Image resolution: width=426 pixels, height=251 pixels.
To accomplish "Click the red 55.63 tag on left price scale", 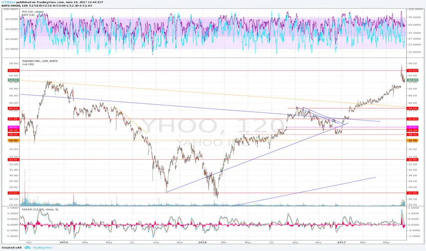I will coord(13,71).
